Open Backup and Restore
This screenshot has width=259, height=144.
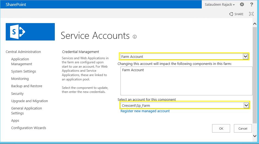pyautogui.click(x=27, y=86)
